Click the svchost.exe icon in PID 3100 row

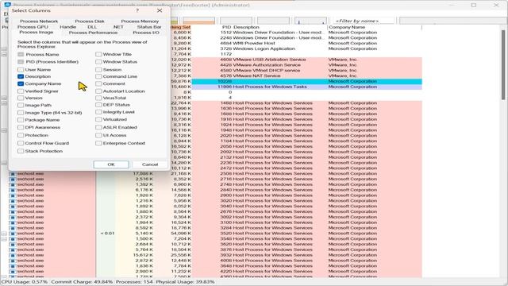[x=13, y=222]
